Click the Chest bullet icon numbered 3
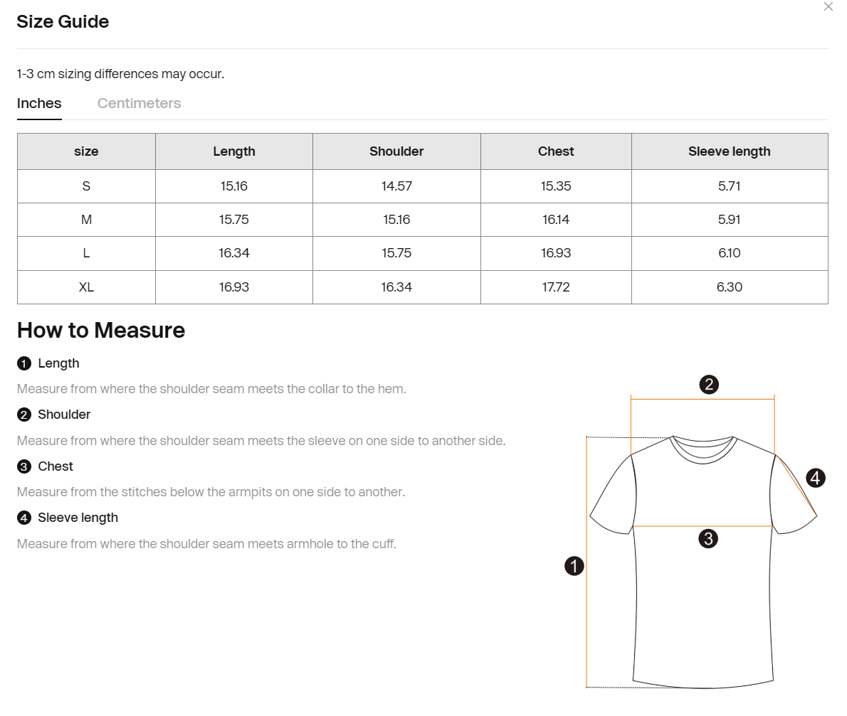Viewport: 847px width, 716px height. click(23, 466)
